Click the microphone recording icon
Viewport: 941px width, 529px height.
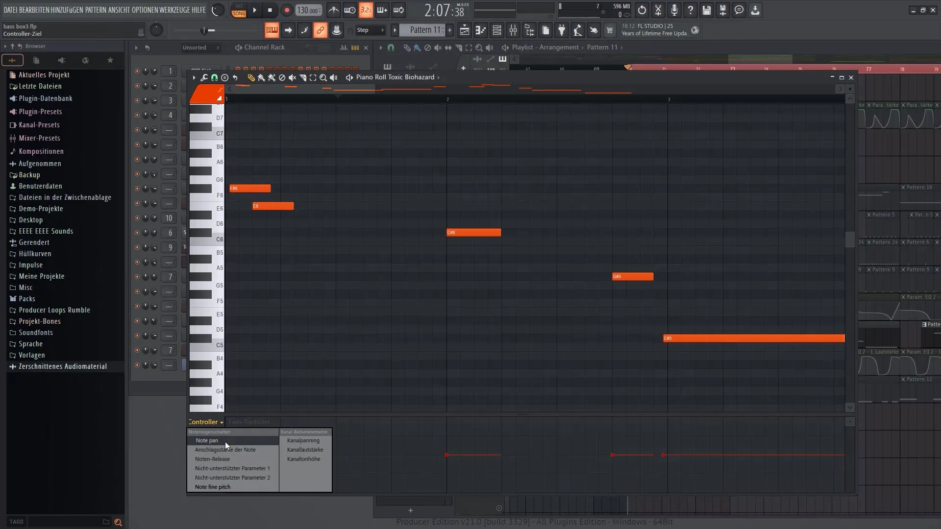674,10
